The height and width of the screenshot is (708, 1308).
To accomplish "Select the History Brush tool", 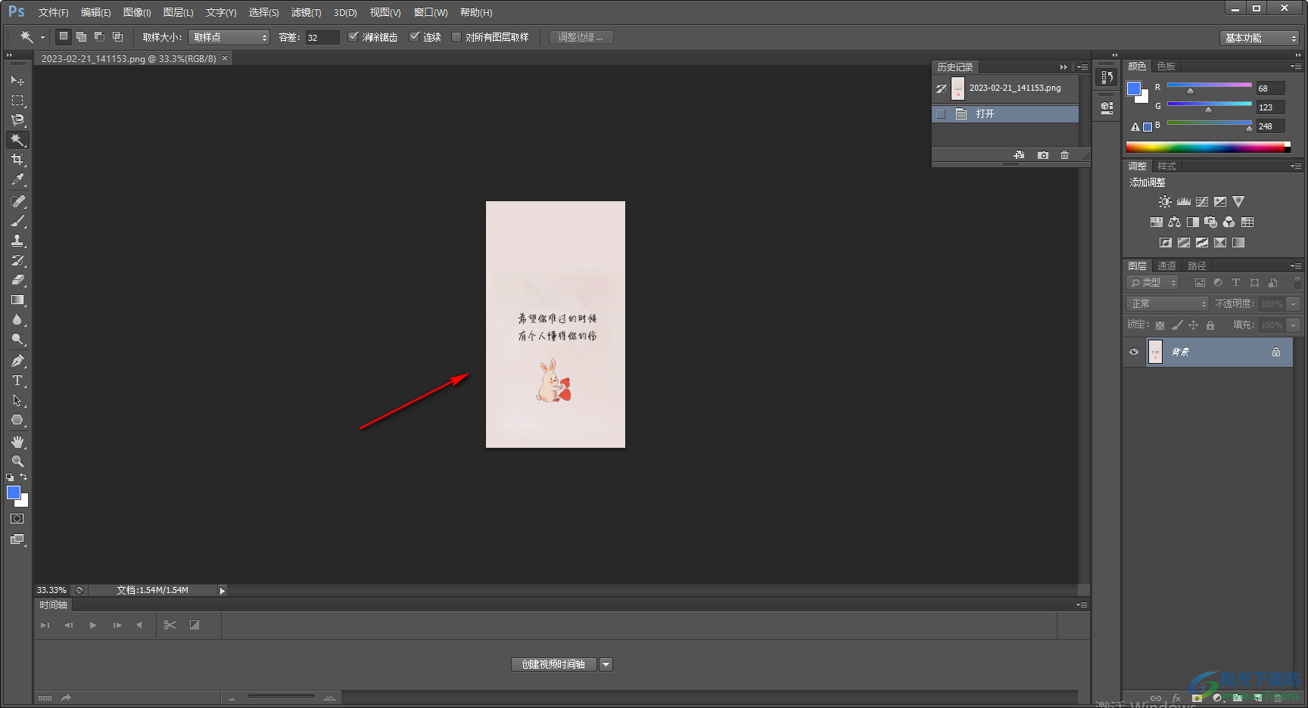I will click(x=17, y=260).
